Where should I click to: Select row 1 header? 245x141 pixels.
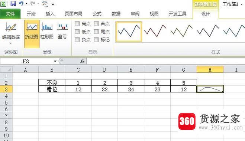click(x=6, y=76)
